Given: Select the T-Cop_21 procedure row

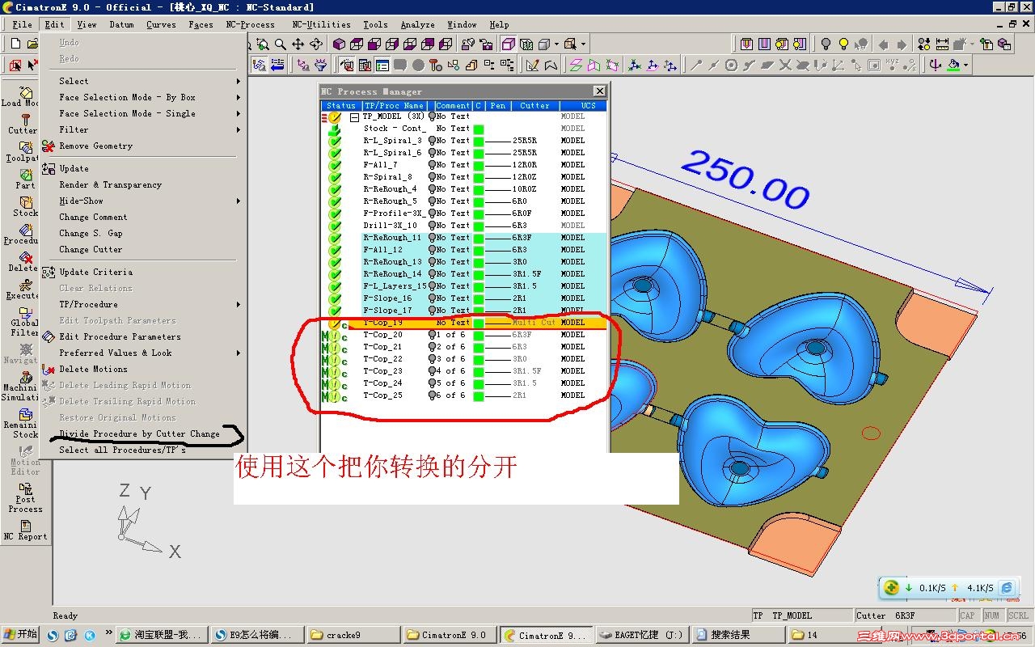Looking at the screenshot, I should click(x=464, y=347).
